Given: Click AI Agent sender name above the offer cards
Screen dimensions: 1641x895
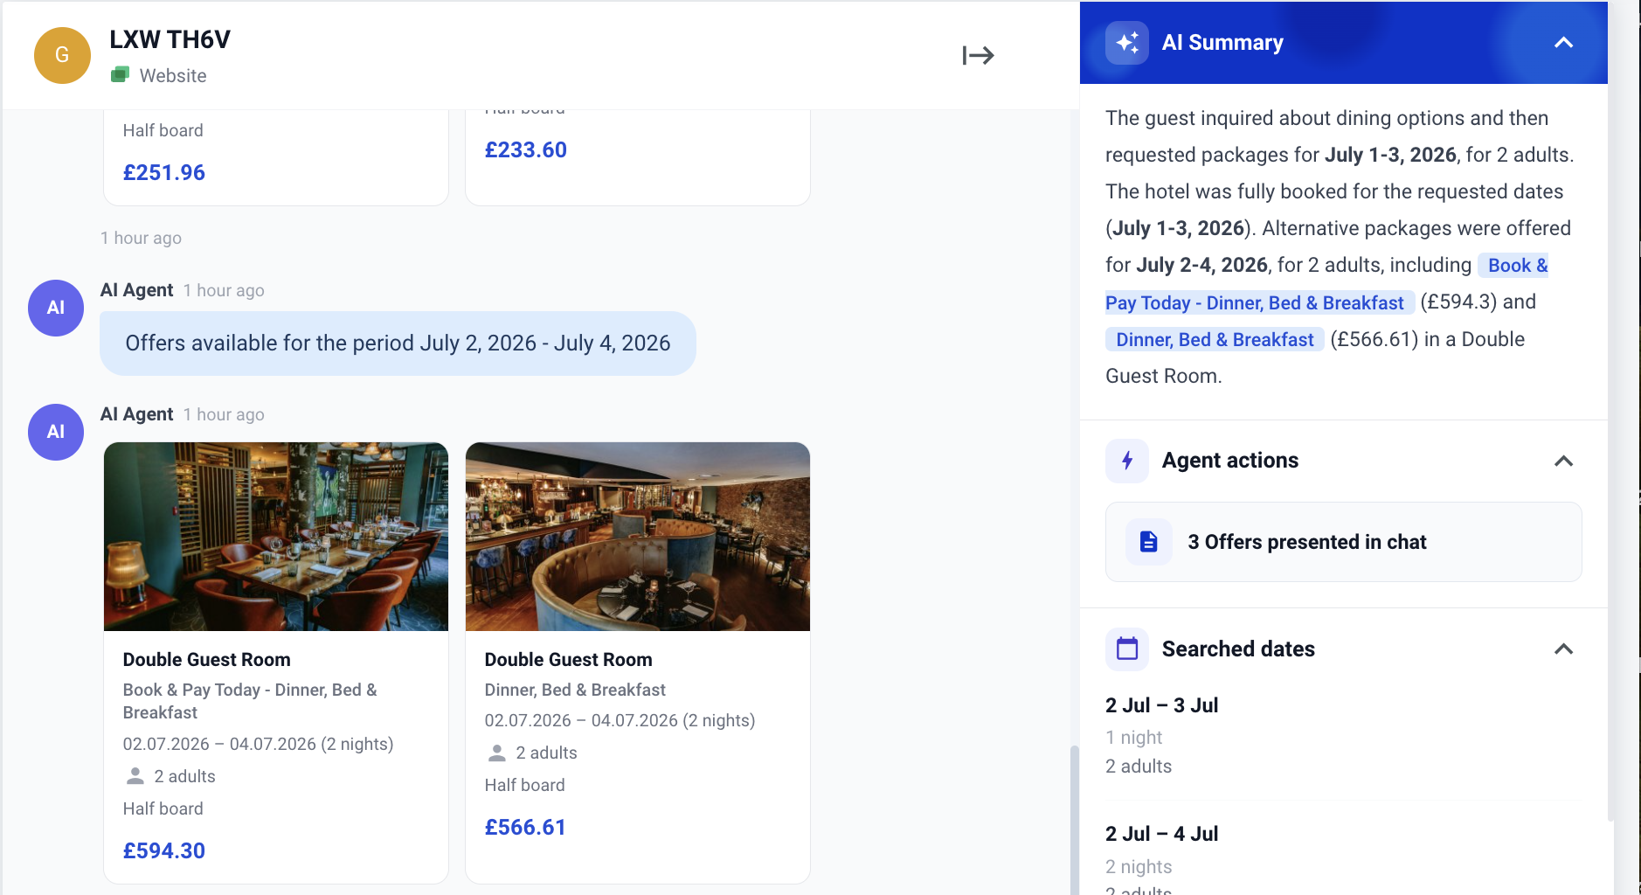Looking at the screenshot, I should coord(136,414).
